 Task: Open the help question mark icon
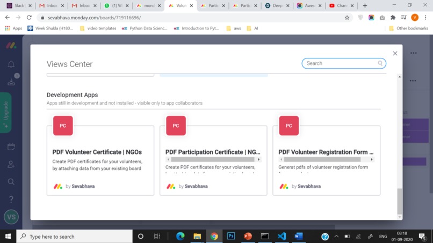pyautogui.click(x=11, y=199)
